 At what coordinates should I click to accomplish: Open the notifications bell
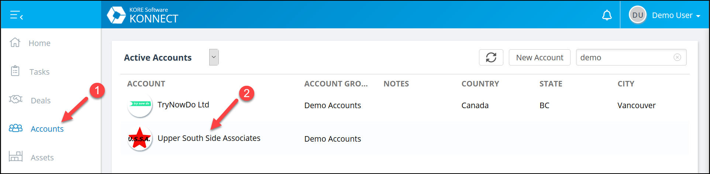point(607,15)
